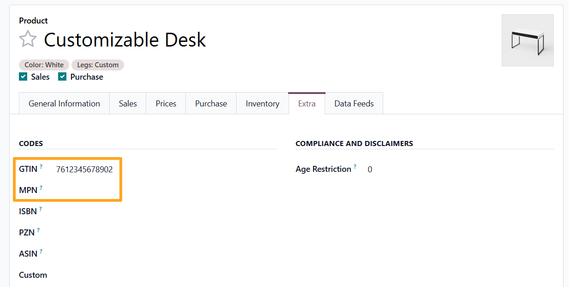Click the Legs: Custom attribute tag

click(x=98, y=65)
